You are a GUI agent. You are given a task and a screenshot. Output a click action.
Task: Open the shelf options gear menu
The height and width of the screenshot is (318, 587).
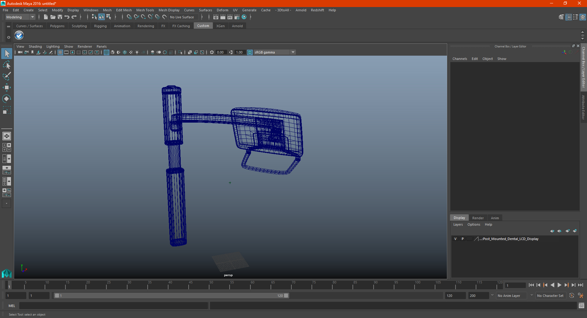[9, 37]
